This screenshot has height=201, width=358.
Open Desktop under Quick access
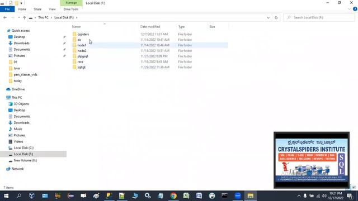[x=20, y=37]
